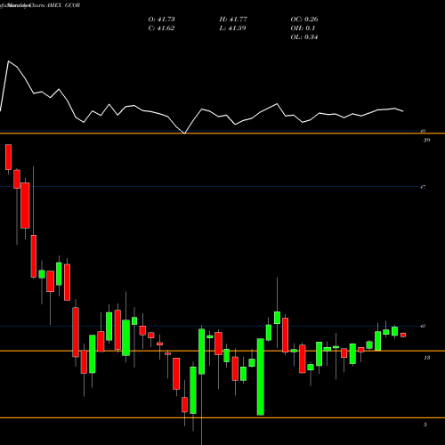Click the 'OL: 0.34' value
Image resolution: width=445 pixels, height=445 pixels.
304,37
